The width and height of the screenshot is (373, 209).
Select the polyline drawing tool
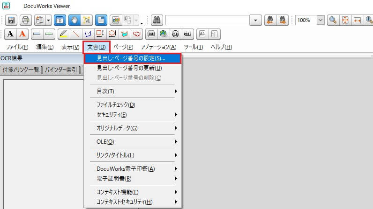(x=88, y=34)
